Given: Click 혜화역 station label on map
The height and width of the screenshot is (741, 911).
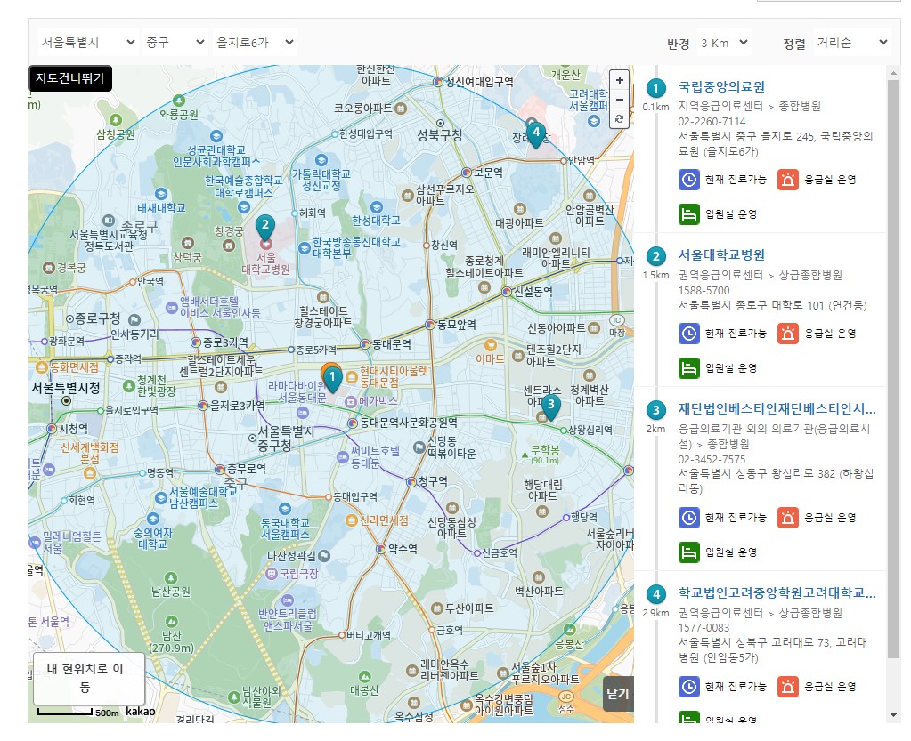Looking at the screenshot, I should coord(313,213).
